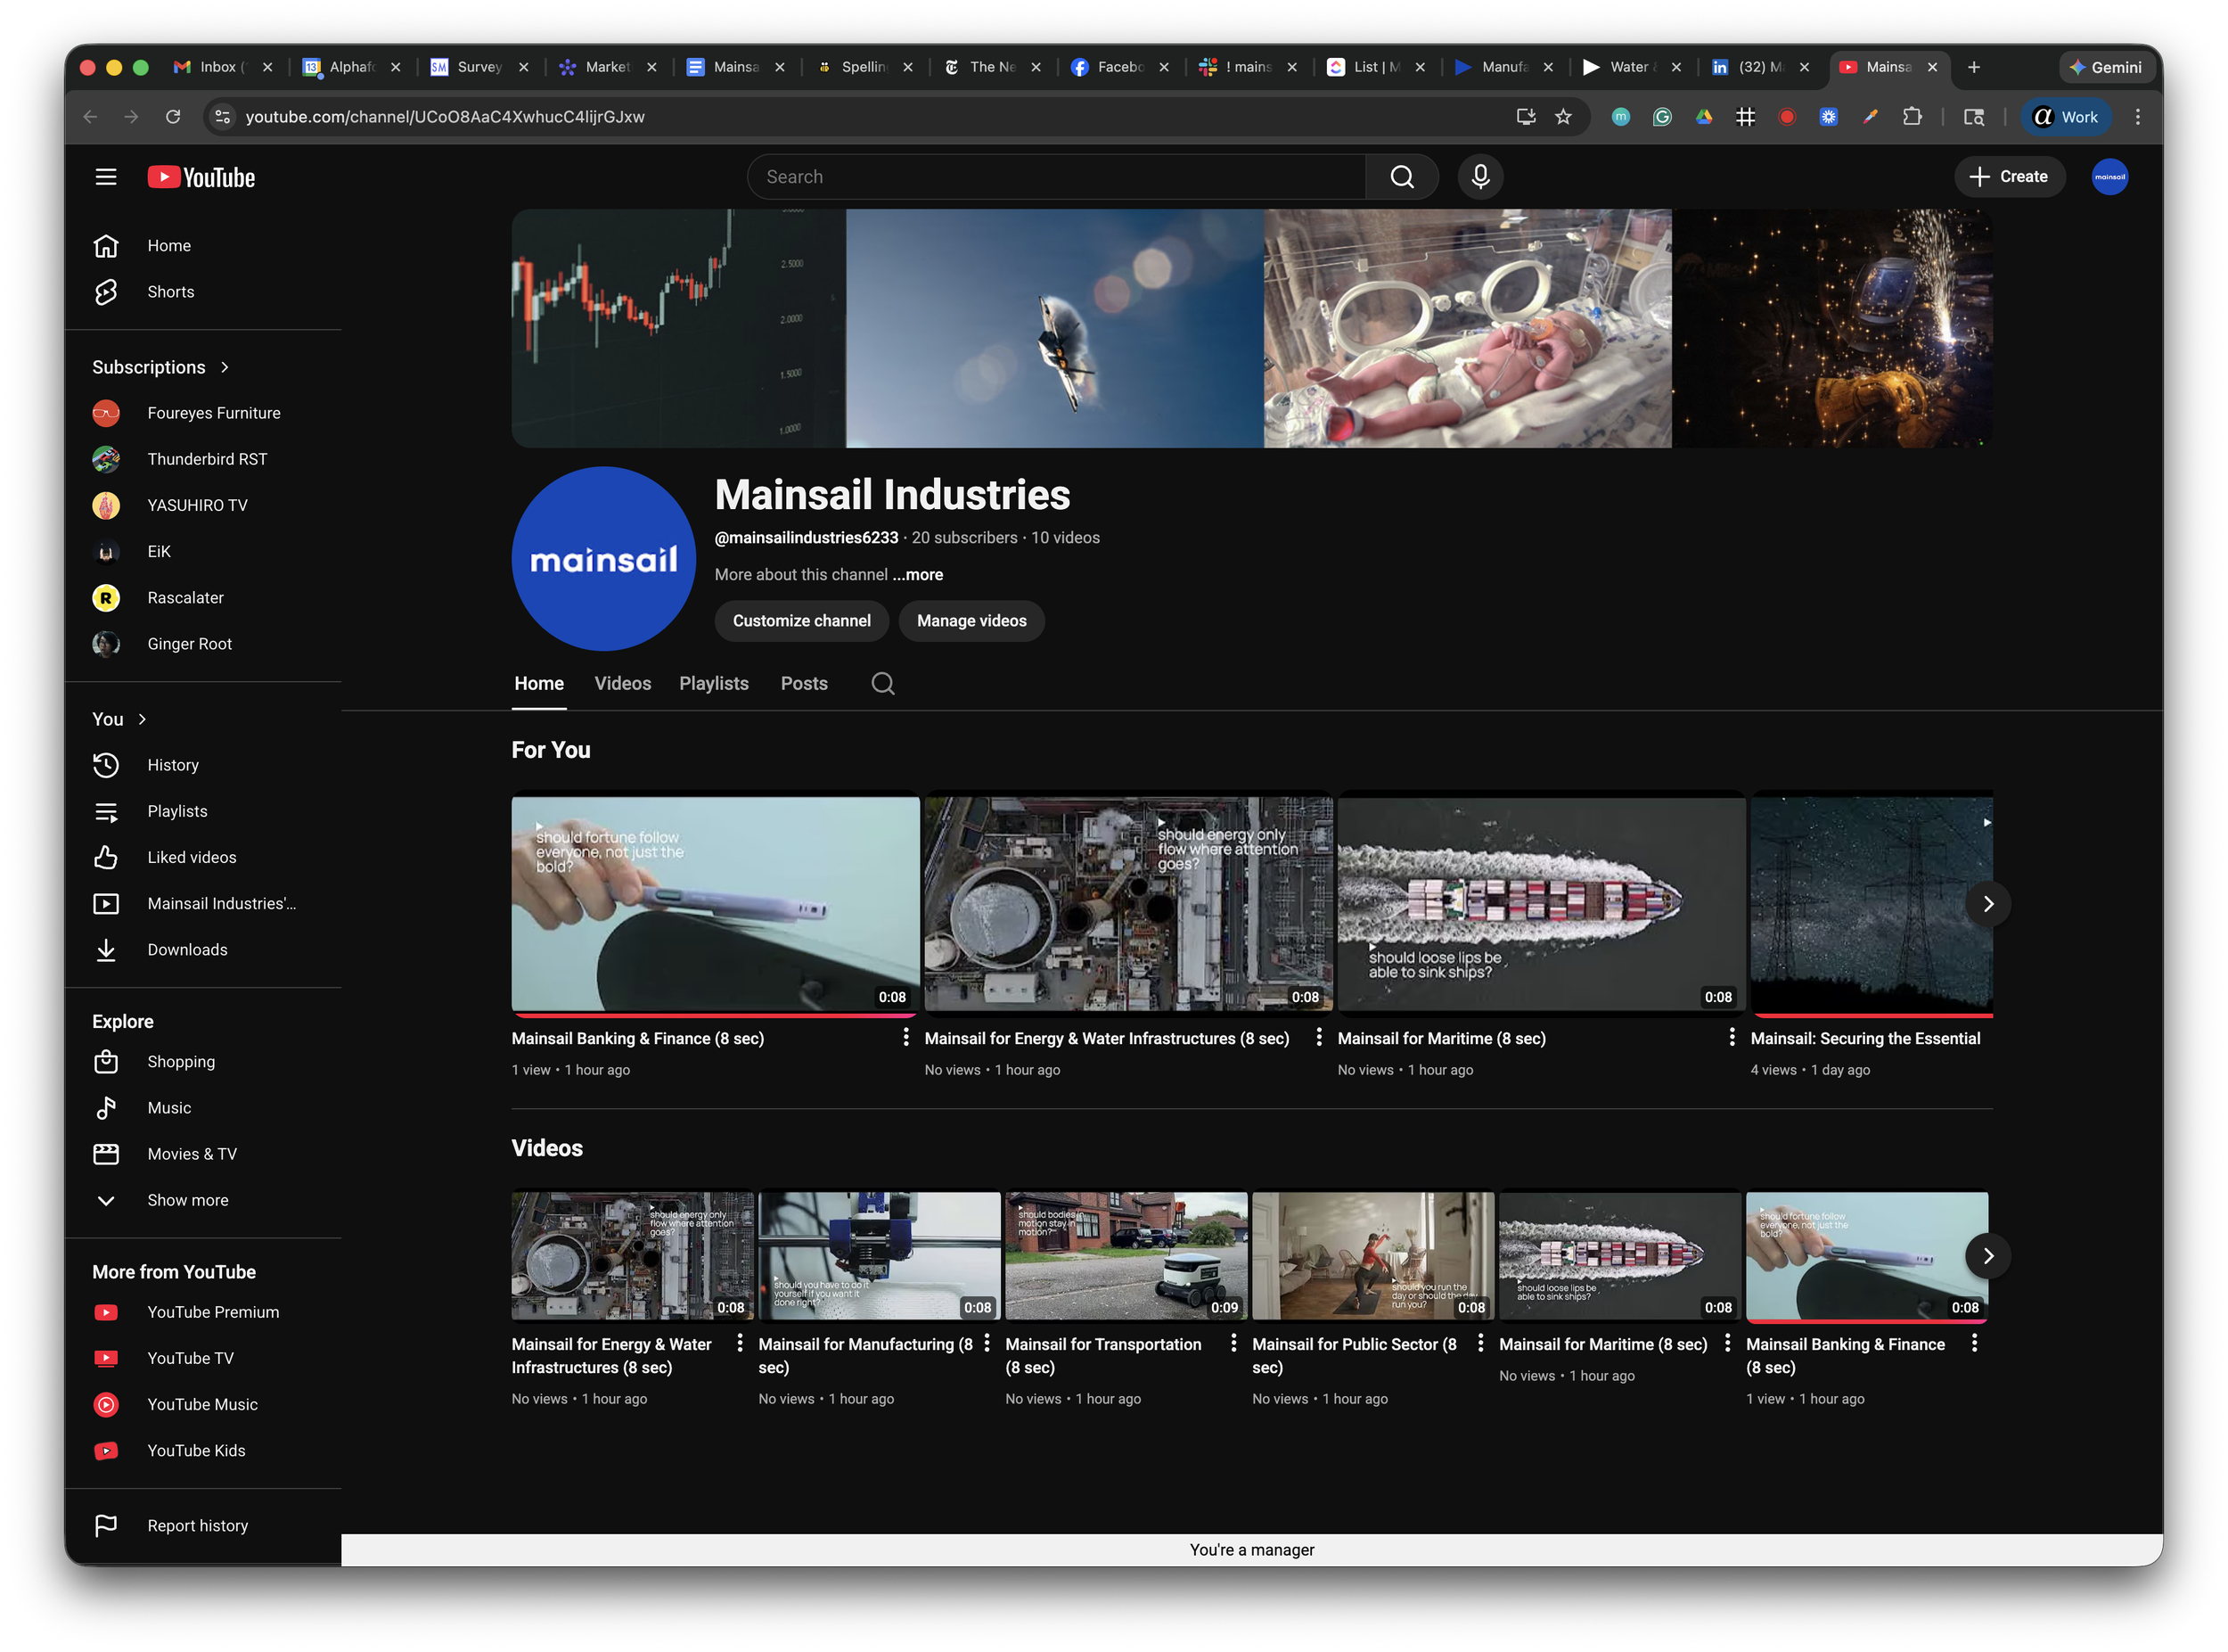The height and width of the screenshot is (1652, 2228).
Task: Expand the Subscriptions section chevron
Action: point(225,367)
